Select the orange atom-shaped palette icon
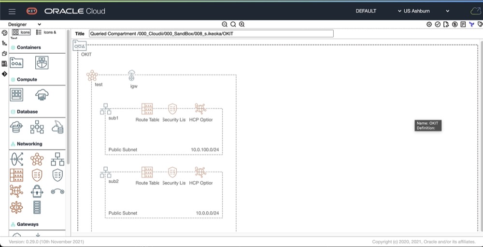Image resolution: width=483 pixels, height=247 pixels. 16,207
